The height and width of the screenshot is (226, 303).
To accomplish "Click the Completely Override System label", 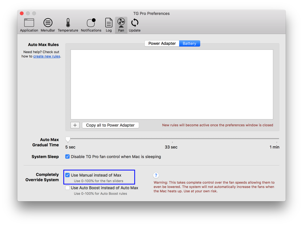I will 42,177.
